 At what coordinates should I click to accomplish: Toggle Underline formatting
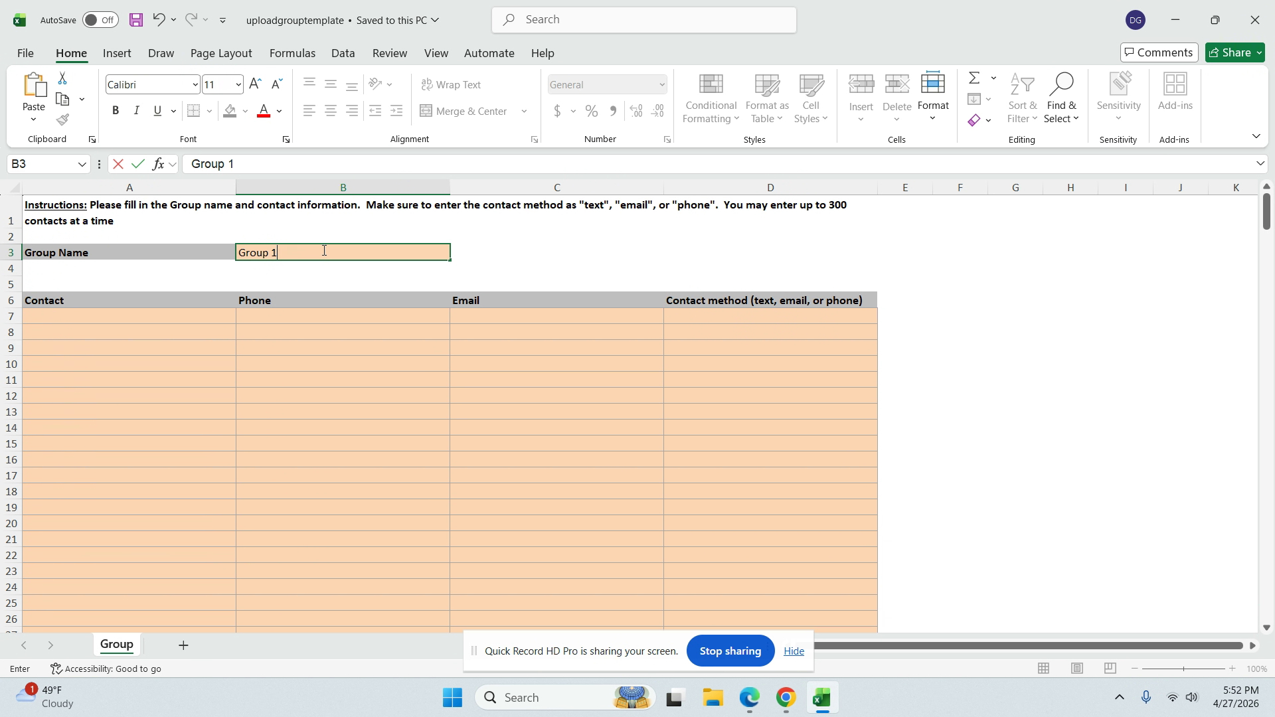[157, 111]
